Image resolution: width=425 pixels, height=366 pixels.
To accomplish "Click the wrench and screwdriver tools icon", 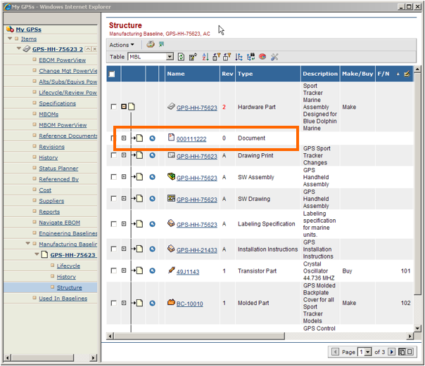I will point(274,57).
